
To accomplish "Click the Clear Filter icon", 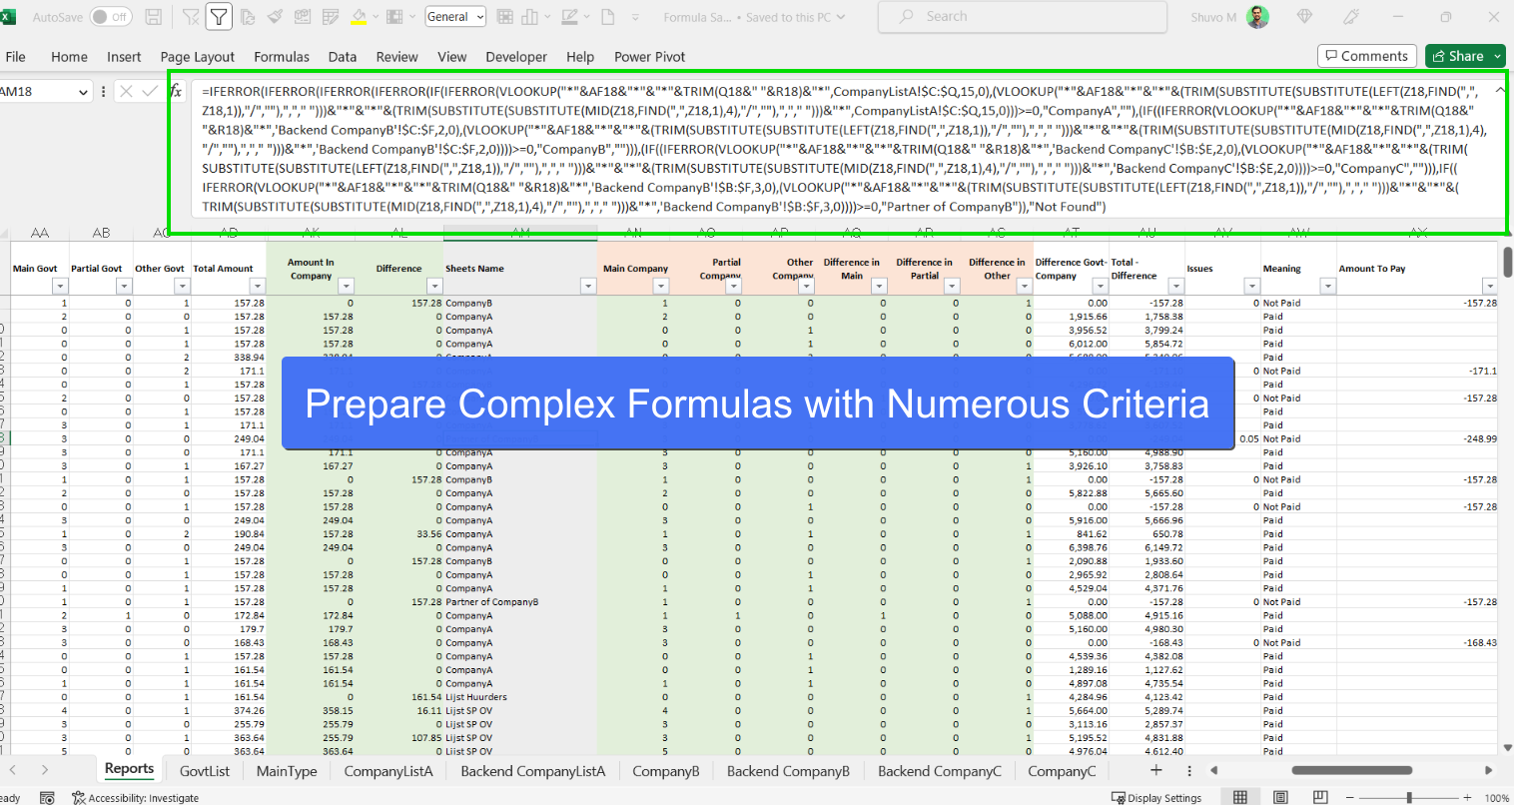I will [x=191, y=17].
